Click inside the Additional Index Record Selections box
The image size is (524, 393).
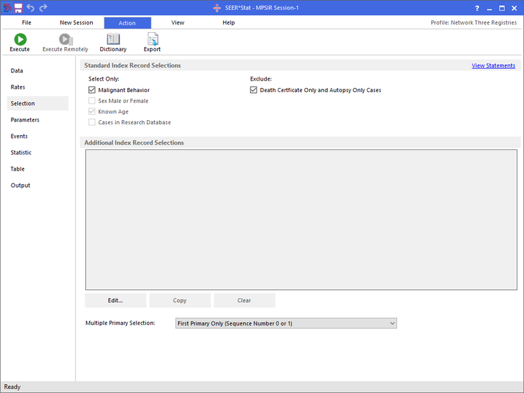(301, 220)
